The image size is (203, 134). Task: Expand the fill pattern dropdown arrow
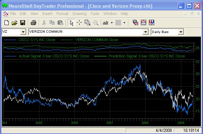124,23
